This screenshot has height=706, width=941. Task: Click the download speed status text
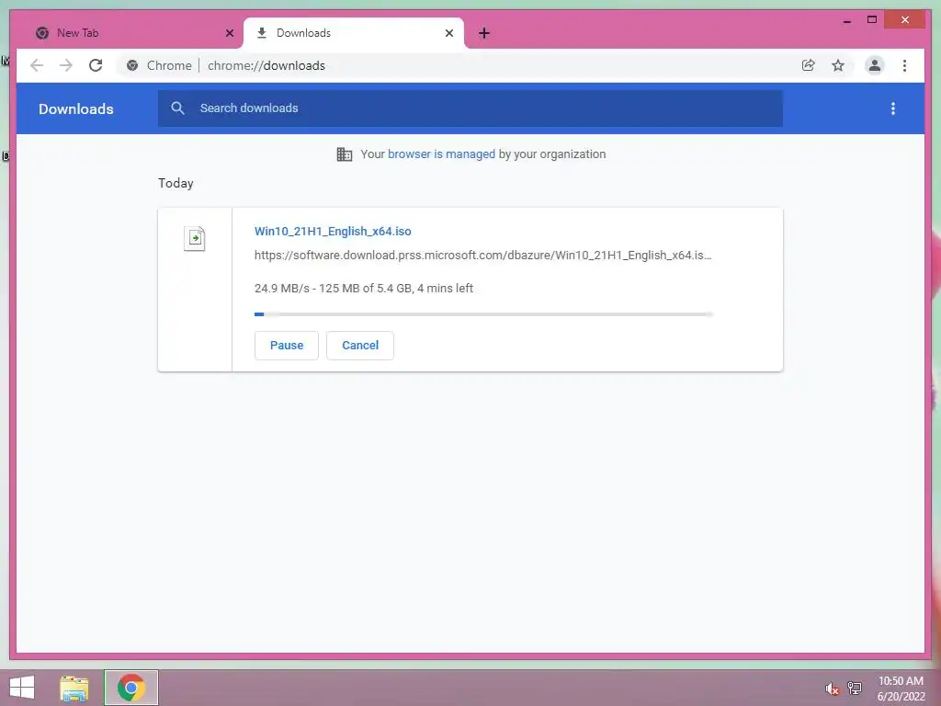[364, 288]
